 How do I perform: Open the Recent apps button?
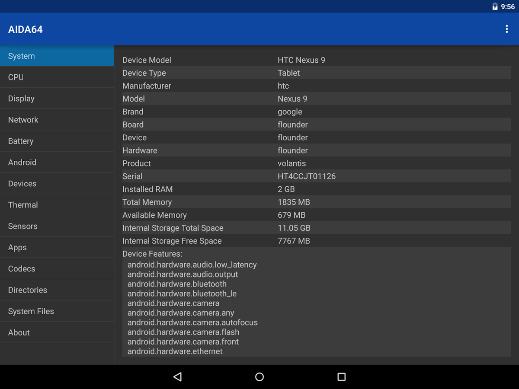click(341, 376)
